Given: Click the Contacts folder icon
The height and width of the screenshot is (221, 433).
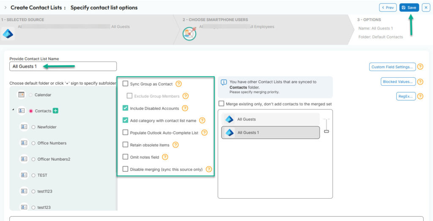Looking at the screenshot, I should coord(22,111).
